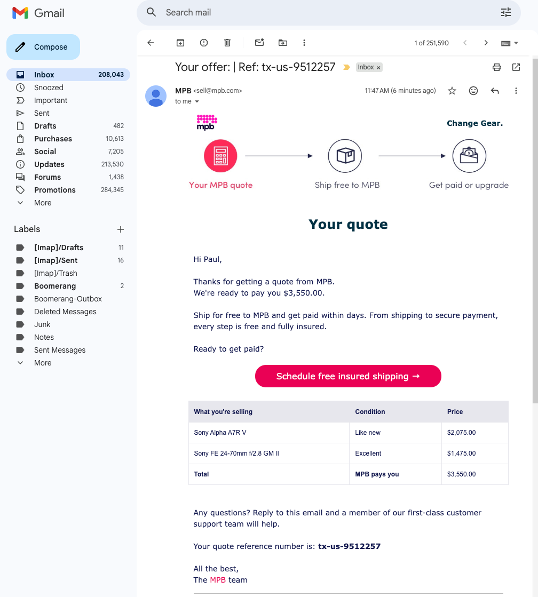538x597 pixels.
Task: Toggle the importance marker beside the subject
Action: pyautogui.click(x=346, y=67)
